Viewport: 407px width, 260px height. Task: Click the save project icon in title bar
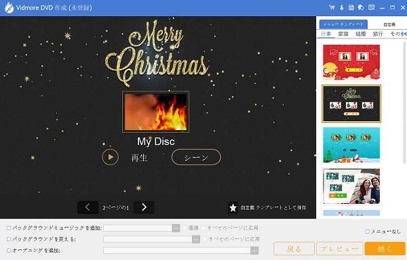coord(351,7)
